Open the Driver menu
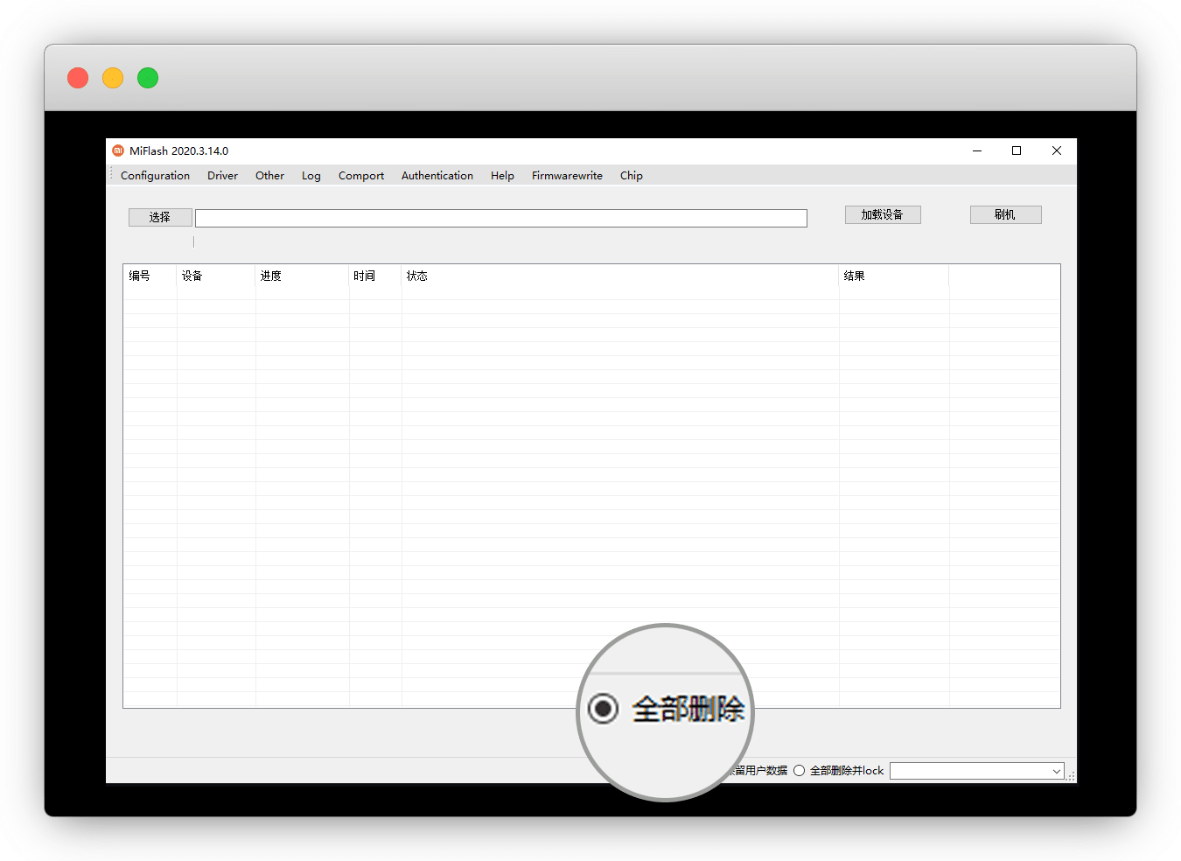 pyautogui.click(x=222, y=176)
